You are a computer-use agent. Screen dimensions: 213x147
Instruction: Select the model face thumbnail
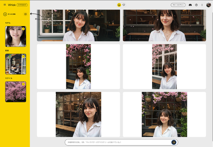[16, 36]
